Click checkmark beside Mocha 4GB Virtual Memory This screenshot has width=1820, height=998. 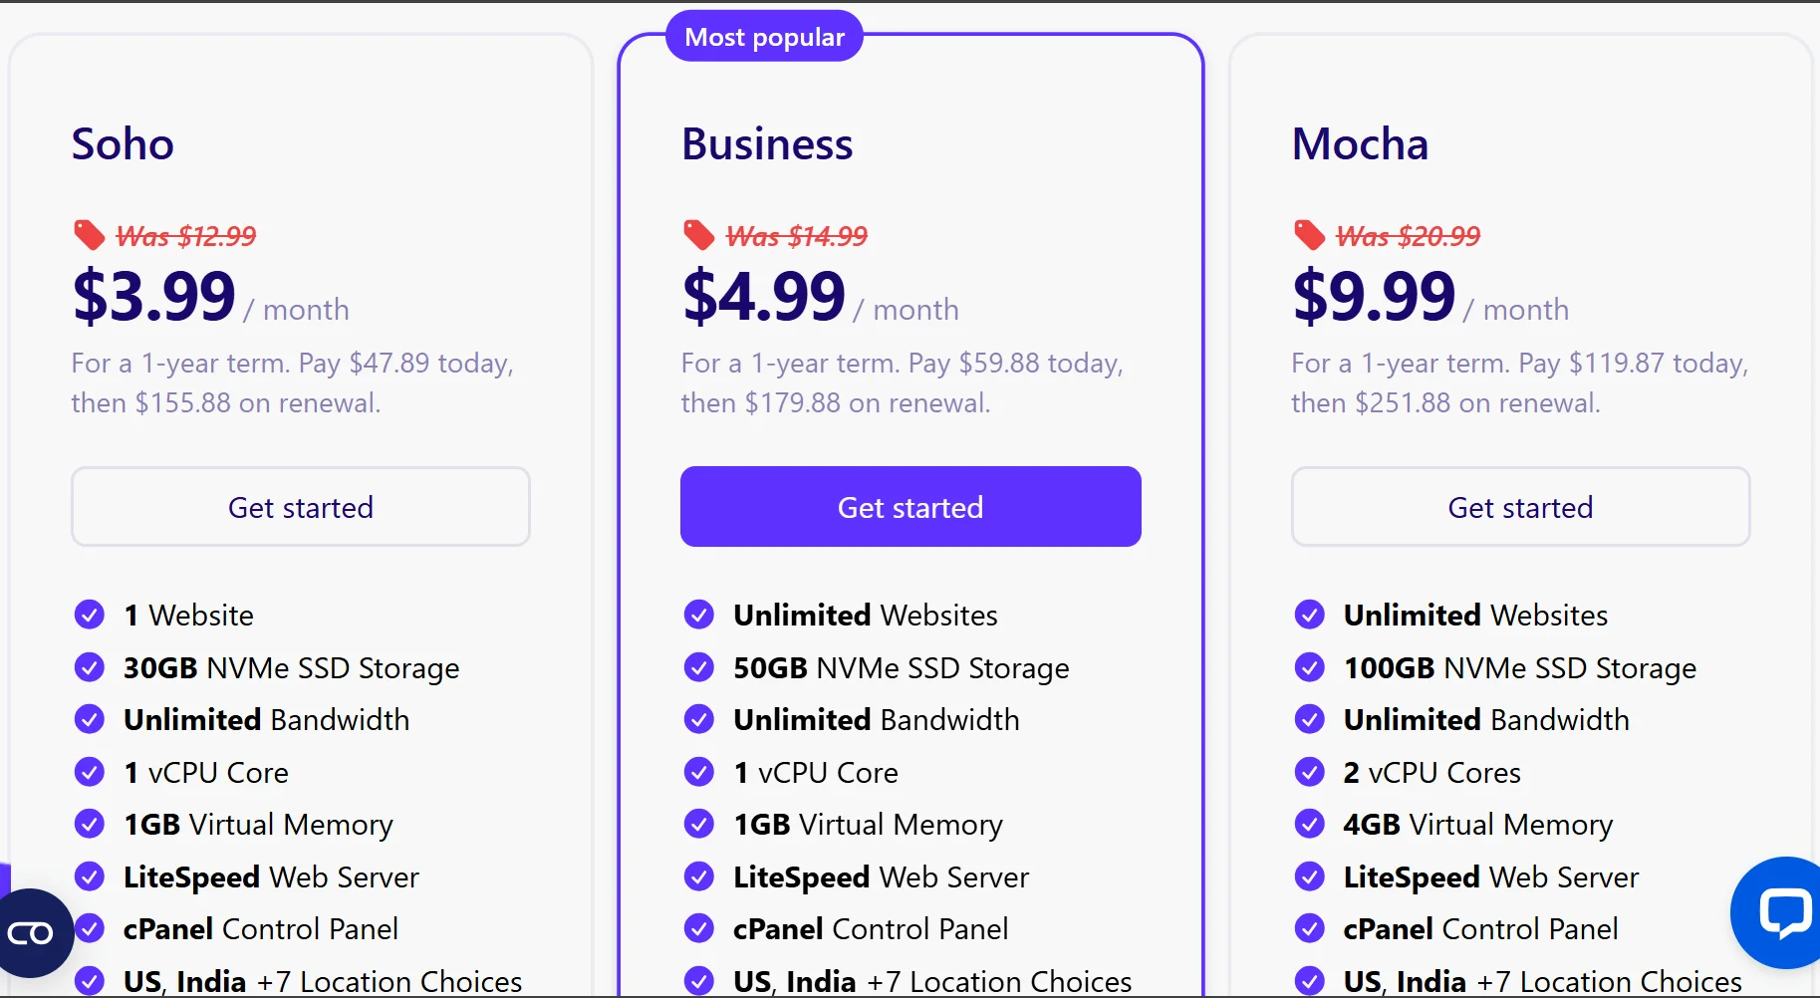1309,824
